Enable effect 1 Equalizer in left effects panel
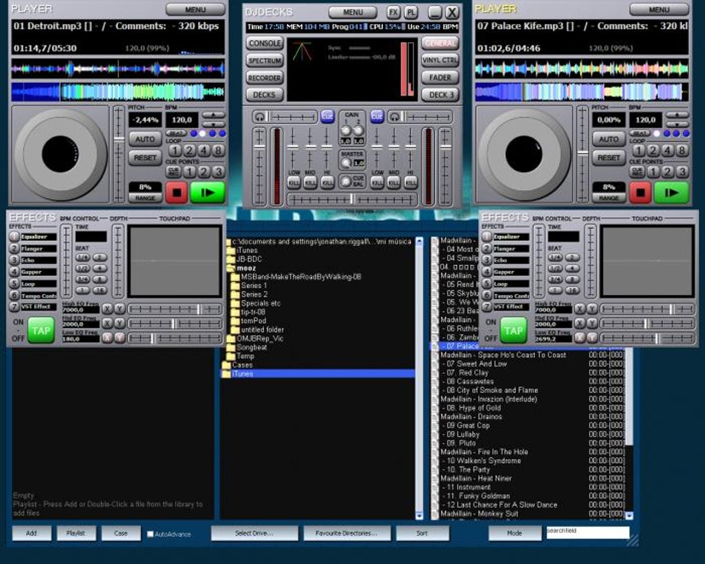705x564 pixels. 15,236
